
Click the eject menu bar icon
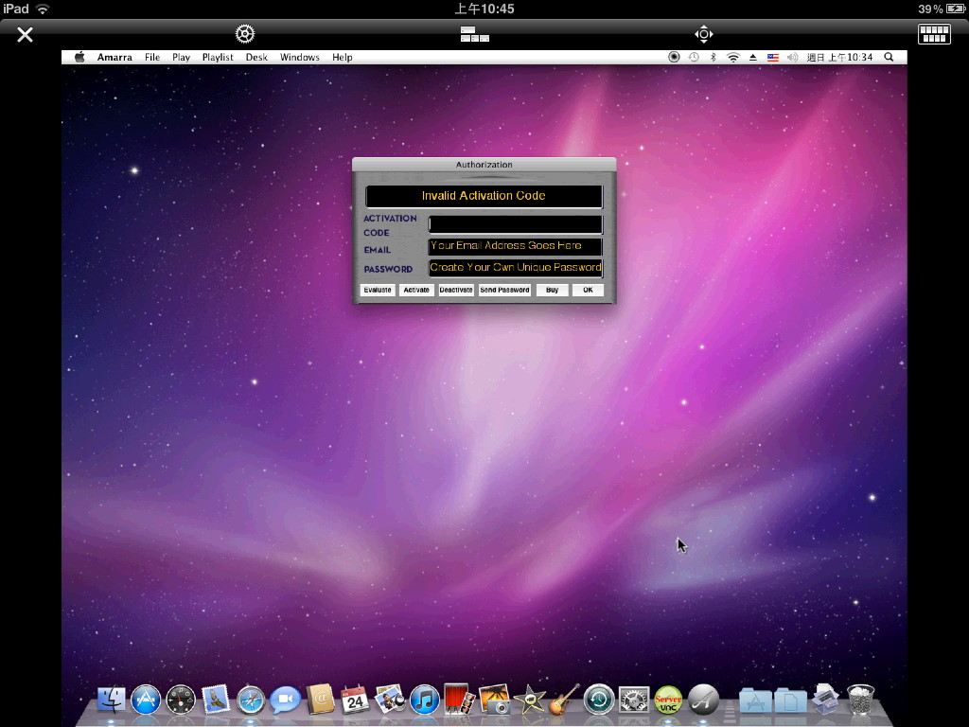pyautogui.click(x=752, y=57)
